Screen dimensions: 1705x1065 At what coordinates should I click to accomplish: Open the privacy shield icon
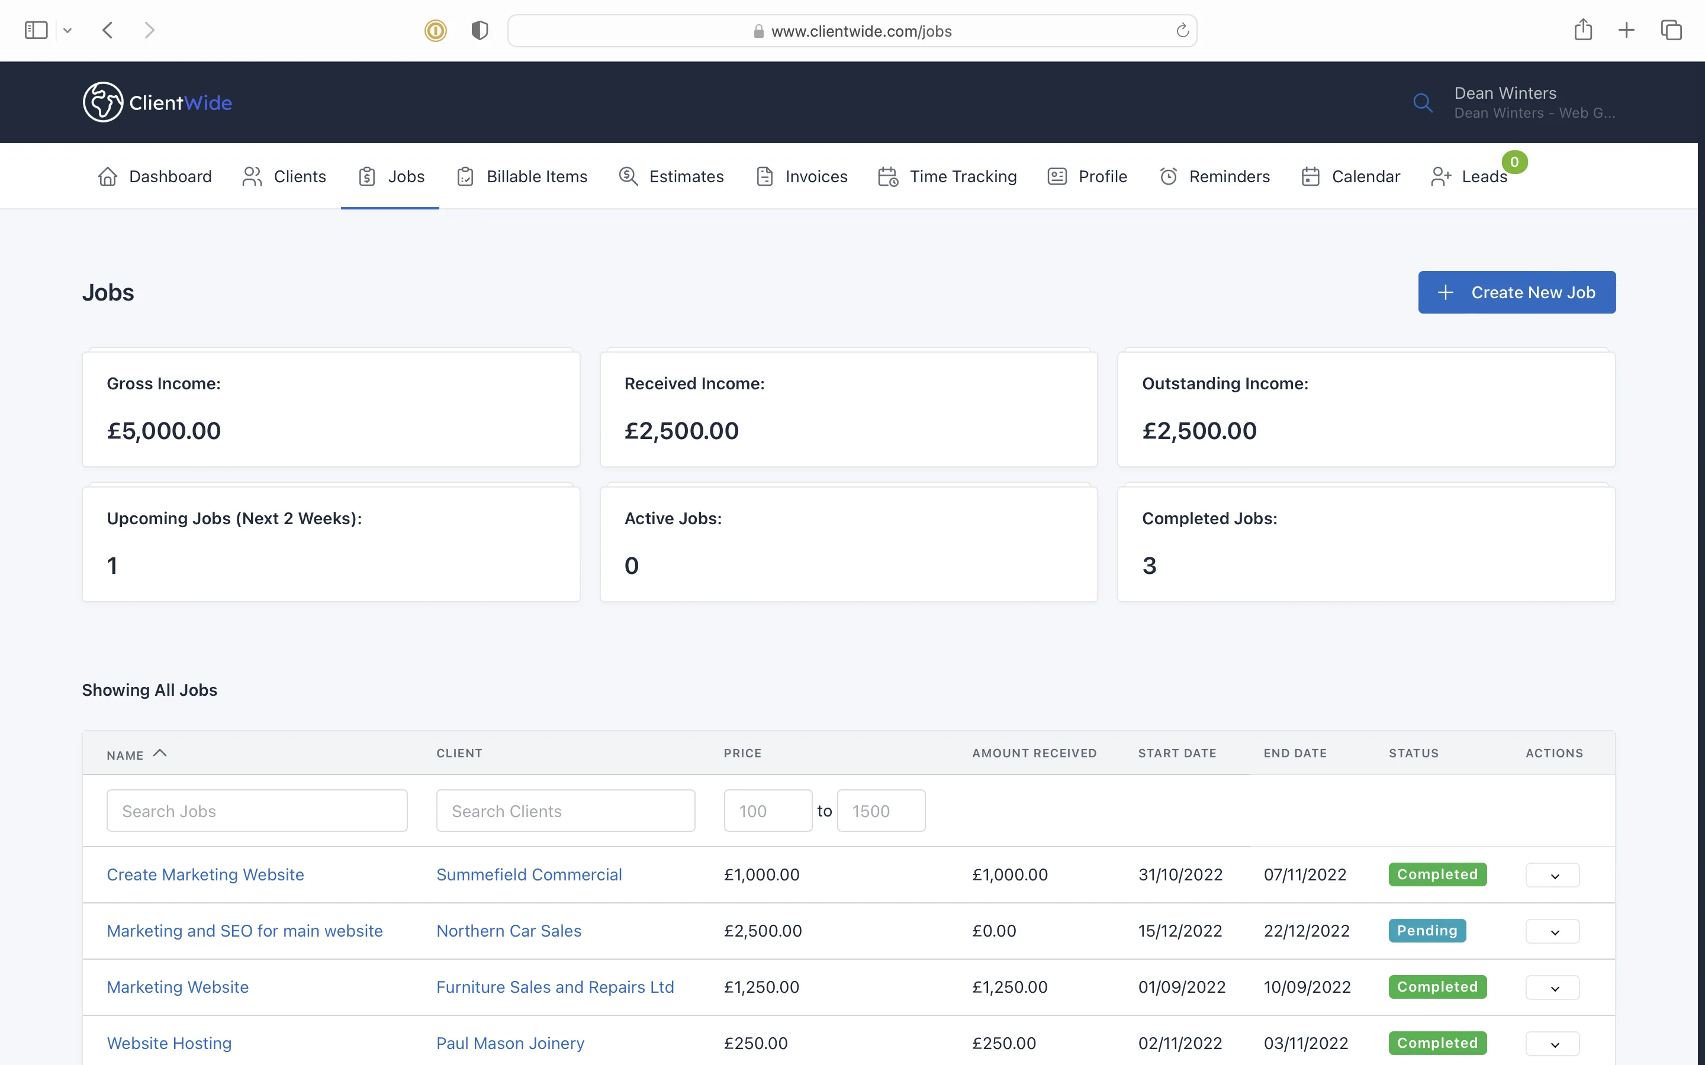[480, 30]
